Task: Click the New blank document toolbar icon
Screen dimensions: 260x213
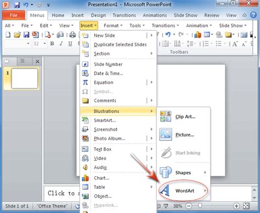Action: 8,35
